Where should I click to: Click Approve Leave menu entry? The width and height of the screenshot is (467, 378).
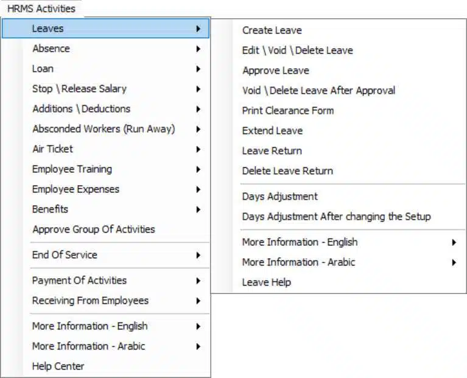pos(276,71)
